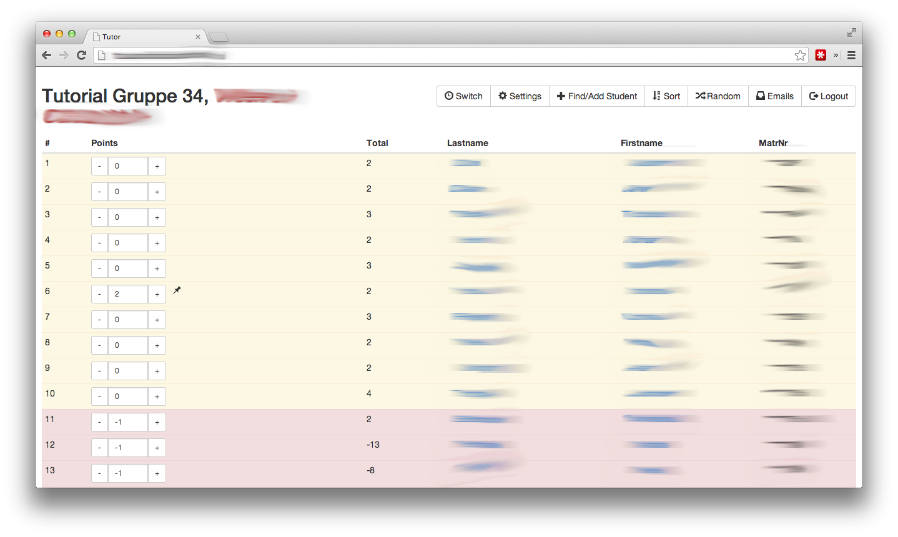Decrease points for row 5
This screenshot has width=898, height=537.
(x=99, y=268)
